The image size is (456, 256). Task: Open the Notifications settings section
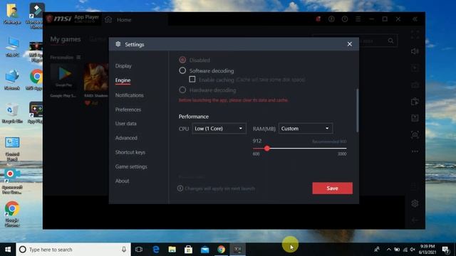click(x=130, y=95)
